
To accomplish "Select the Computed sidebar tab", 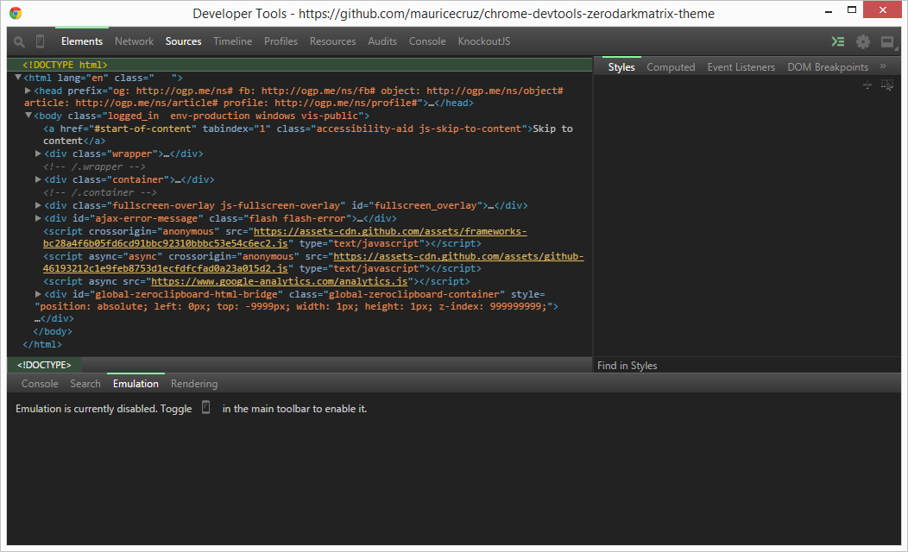I will coord(671,66).
